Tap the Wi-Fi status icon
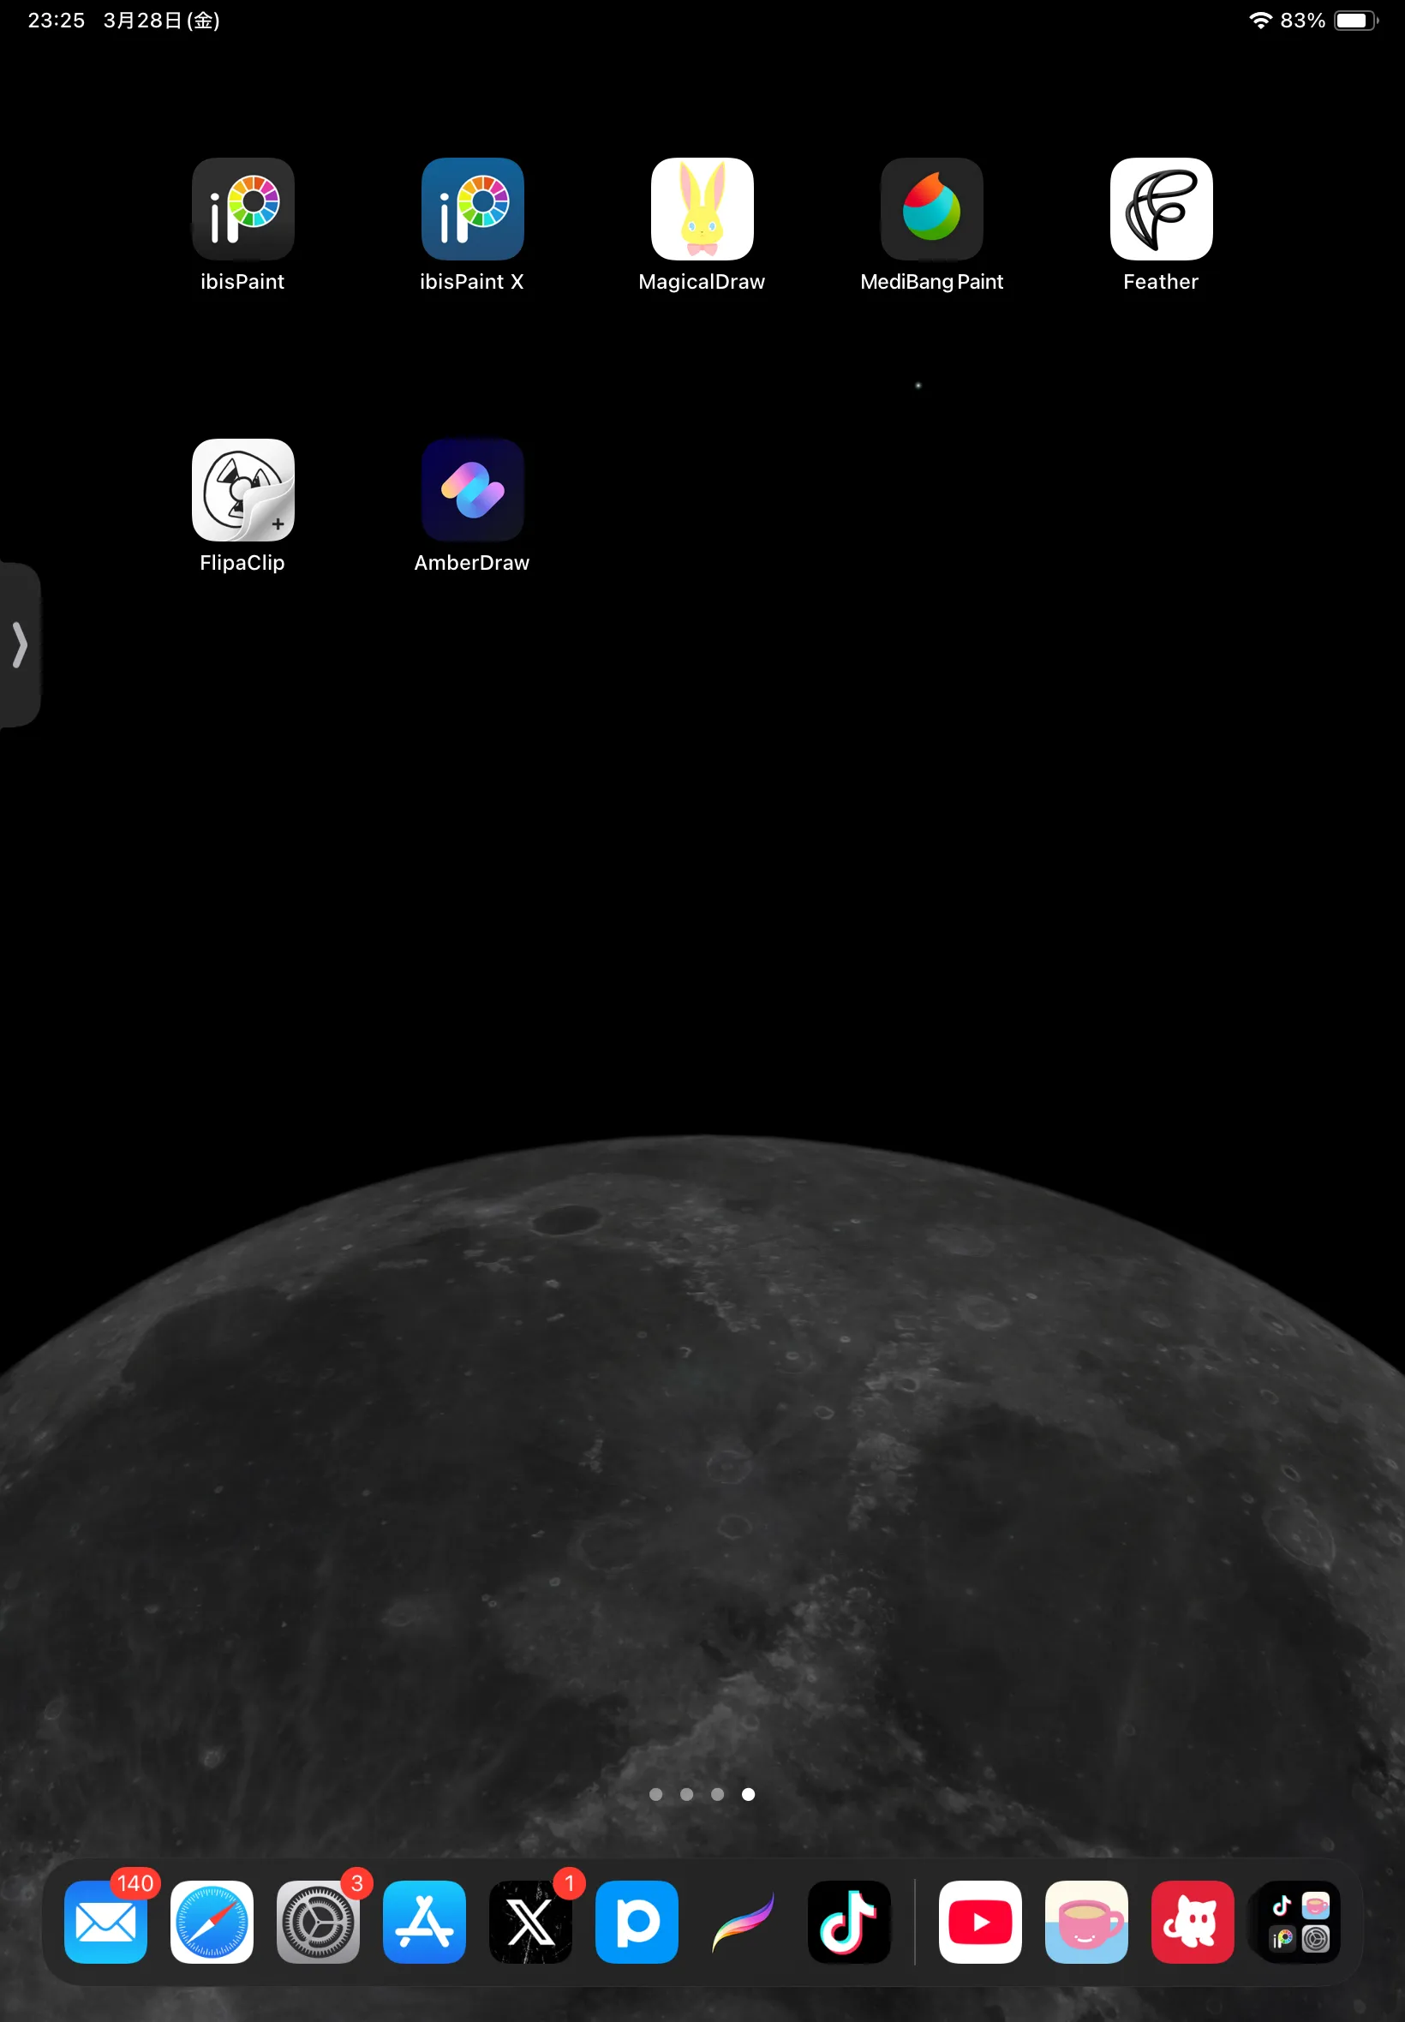1405x2022 pixels. [1260, 21]
